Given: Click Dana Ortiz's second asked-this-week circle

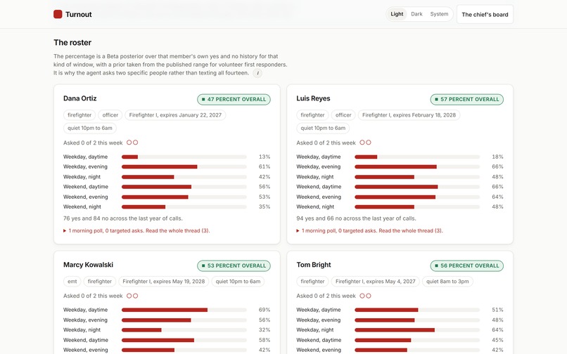Looking at the screenshot, I should [136, 143].
